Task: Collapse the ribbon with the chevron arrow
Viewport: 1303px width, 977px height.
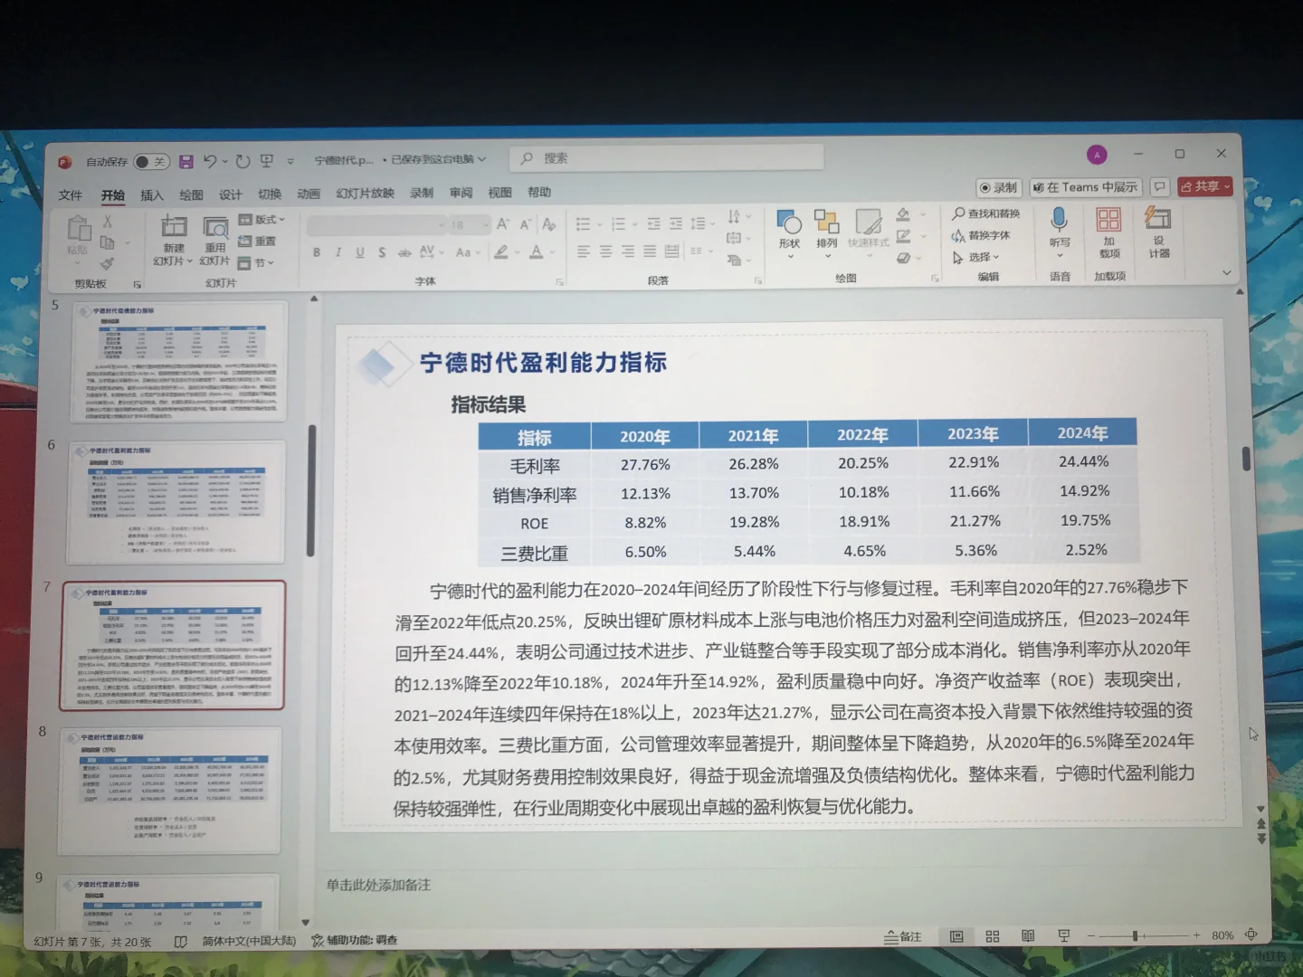Action: pyautogui.click(x=1227, y=272)
